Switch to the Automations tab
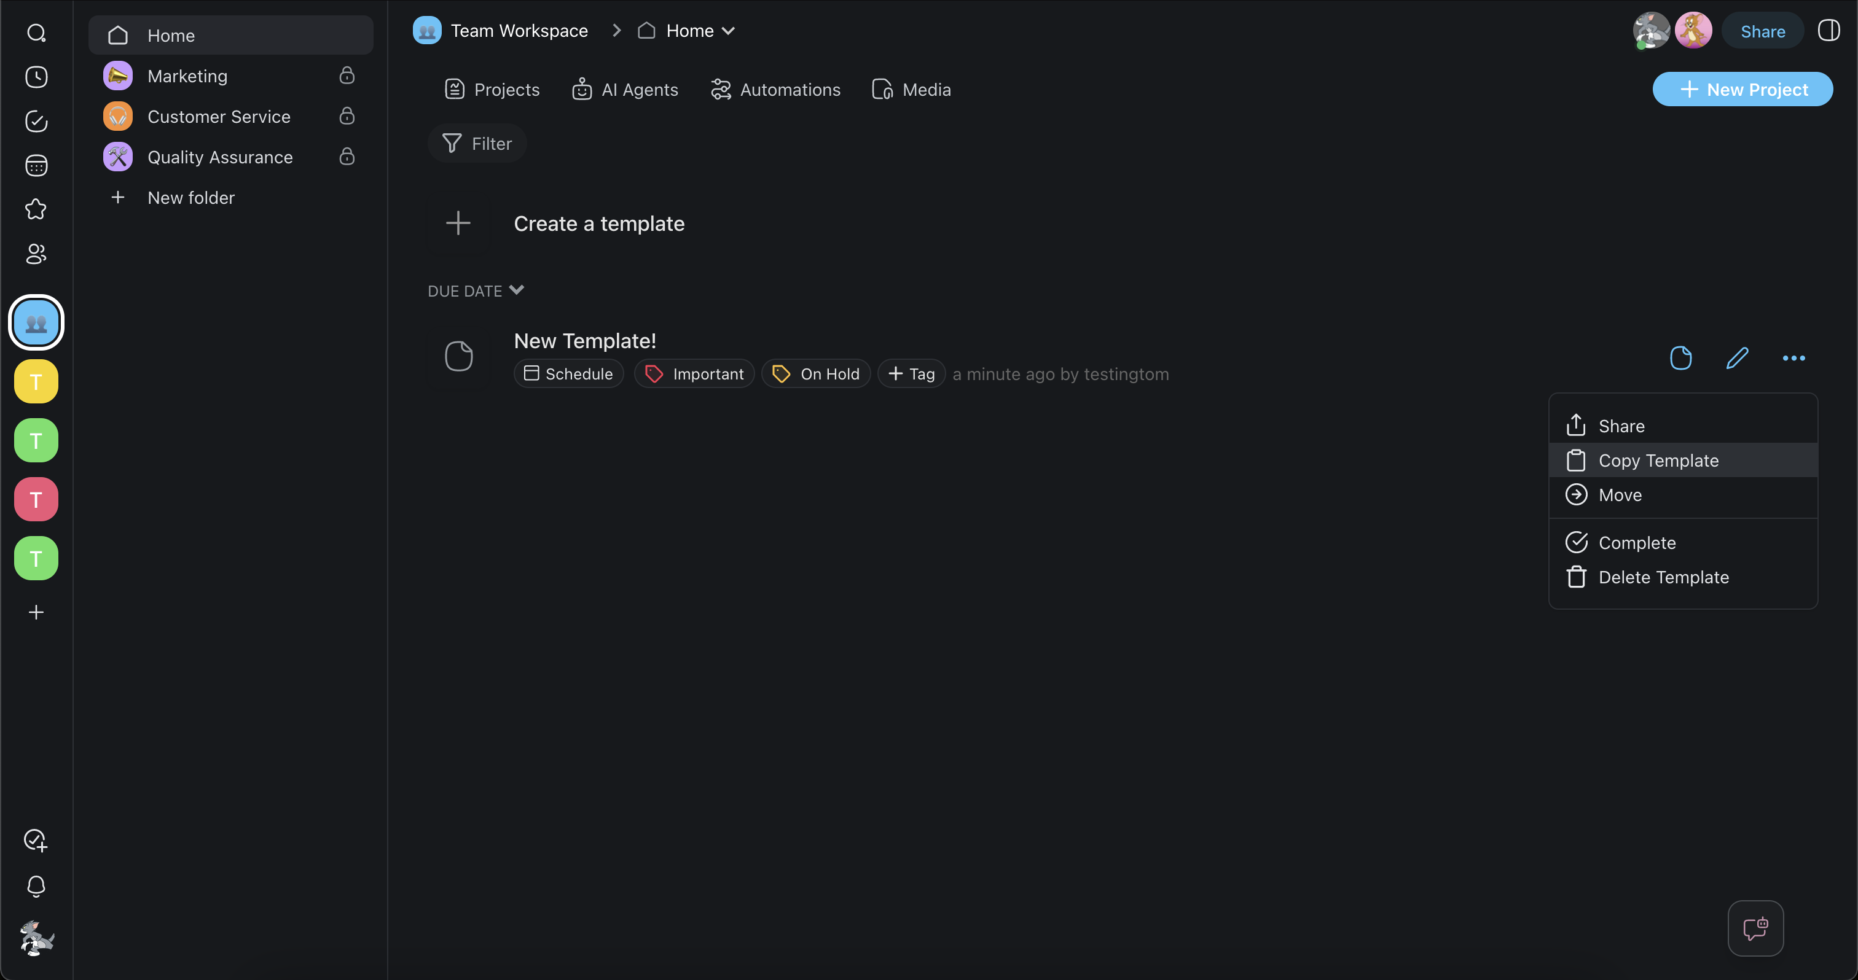The height and width of the screenshot is (980, 1858). pos(775,90)
